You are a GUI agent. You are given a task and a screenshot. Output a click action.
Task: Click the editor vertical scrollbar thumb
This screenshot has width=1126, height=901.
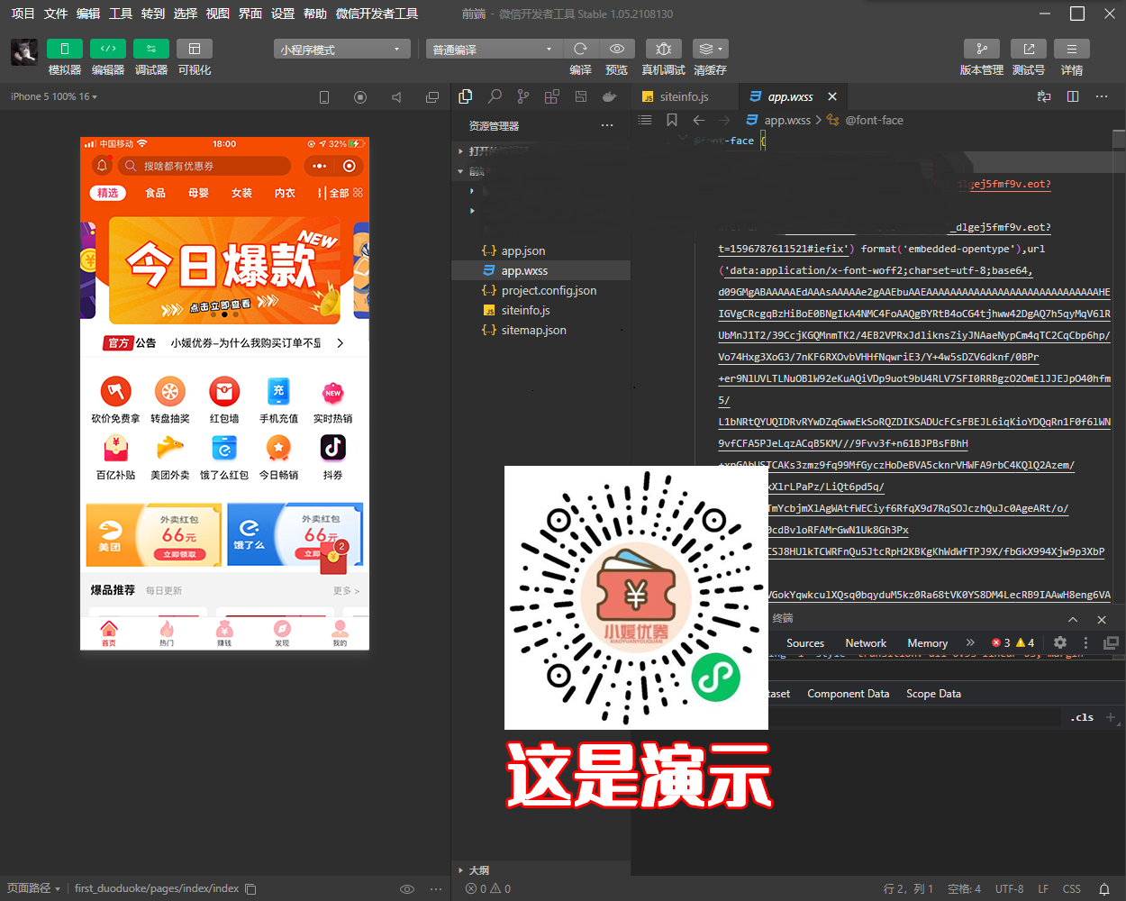(x=1119, y=140)
